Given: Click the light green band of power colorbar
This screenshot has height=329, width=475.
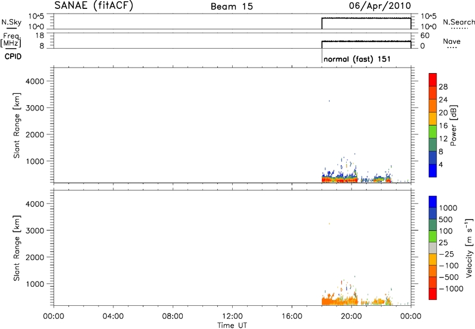Looking at the screenshot, I should pos(433,132).
